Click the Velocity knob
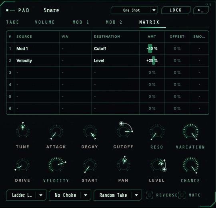The width and height of the screenshot is (216, 208). point(56,165)
